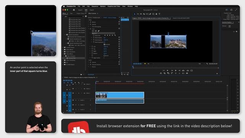Toggle animation stopwatch for Bottom crop
The image size is (245, 138).
tap(92, 53)
